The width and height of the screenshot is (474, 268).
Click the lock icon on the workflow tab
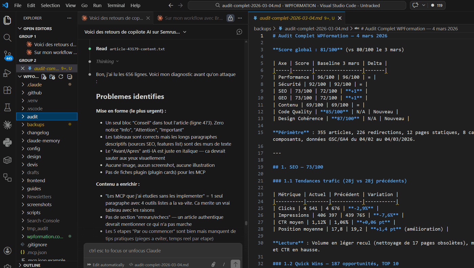[x=230, y=18]
